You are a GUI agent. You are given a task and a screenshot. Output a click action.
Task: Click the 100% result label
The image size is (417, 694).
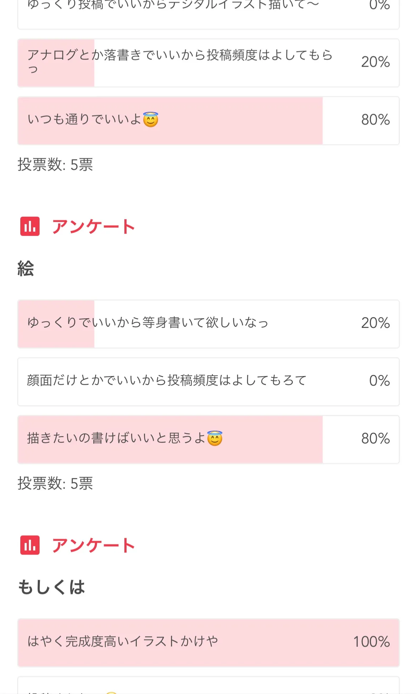pyautogui.click(x=371, y=642)
